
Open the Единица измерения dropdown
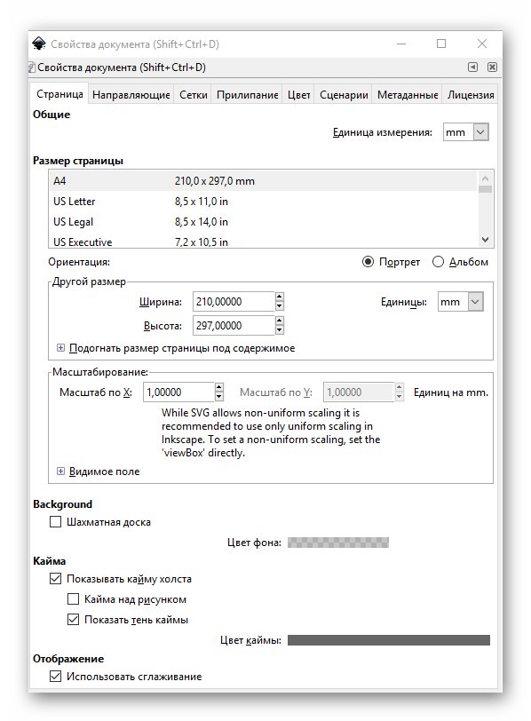[x=465, y=132]
